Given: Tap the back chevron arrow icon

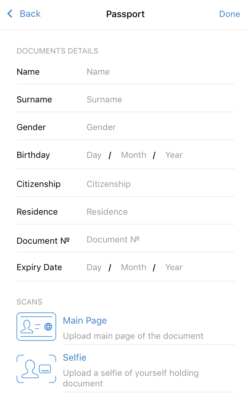Looking at the screenshot, I should 10,14.
